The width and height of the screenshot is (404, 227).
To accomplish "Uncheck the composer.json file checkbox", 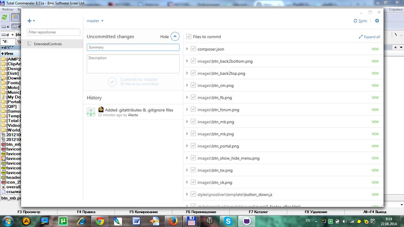I will point(193,49).
